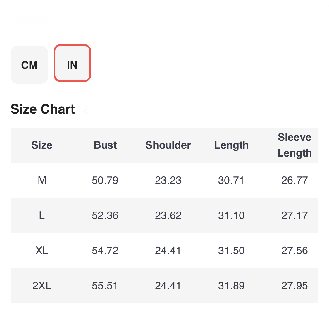Click bust value 54.72 for XL

click(105, 251)
